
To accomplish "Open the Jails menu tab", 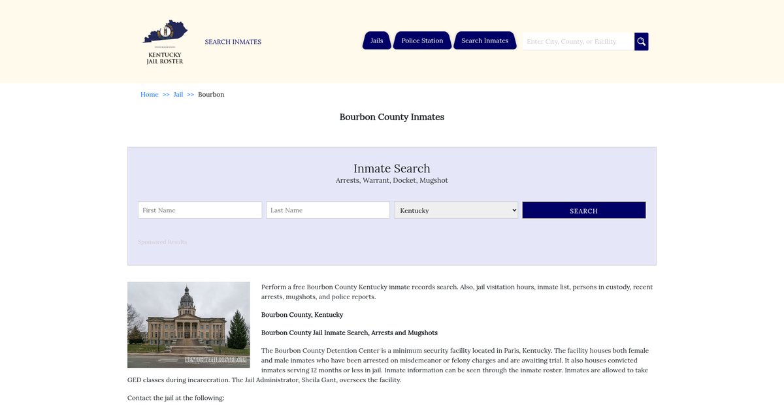I will point(377,40).
